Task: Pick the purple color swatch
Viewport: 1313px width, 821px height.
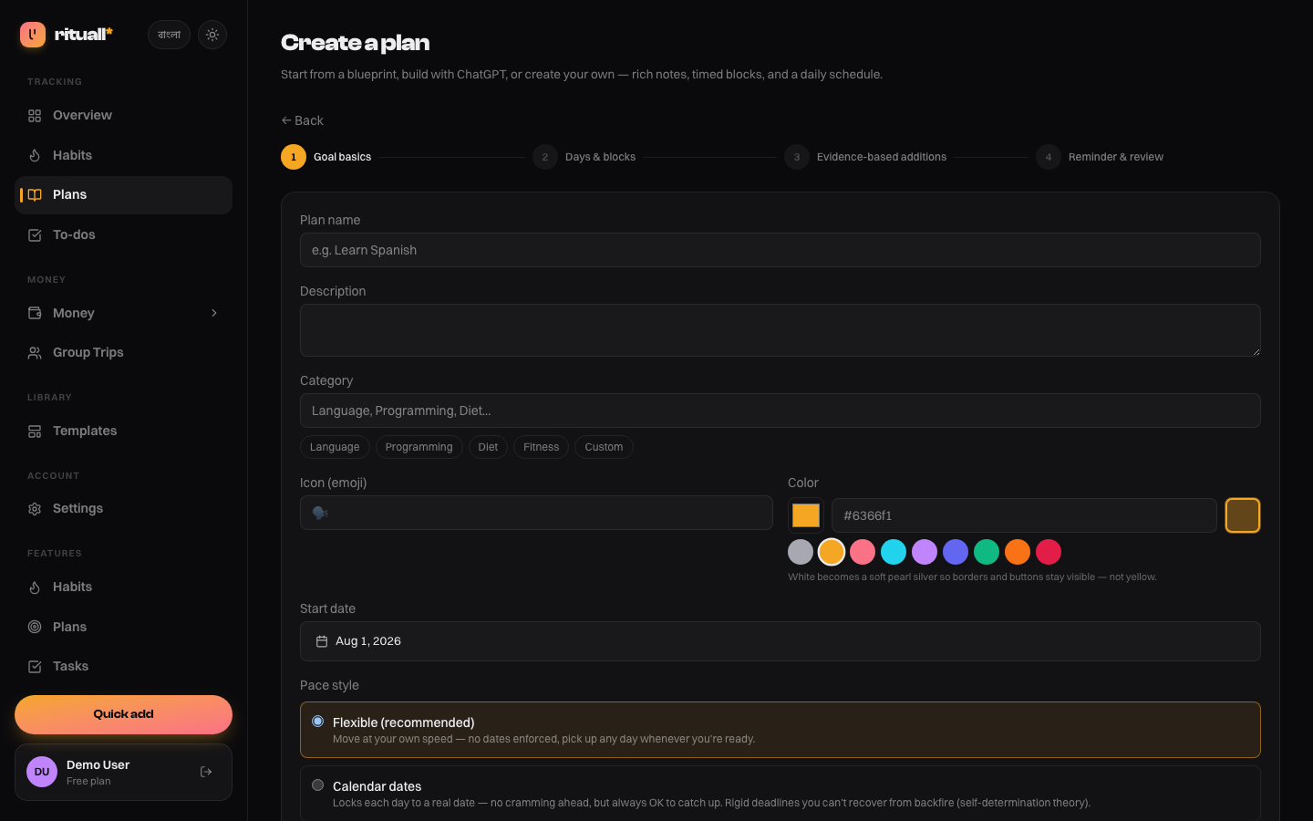Action: pos(925,552)
